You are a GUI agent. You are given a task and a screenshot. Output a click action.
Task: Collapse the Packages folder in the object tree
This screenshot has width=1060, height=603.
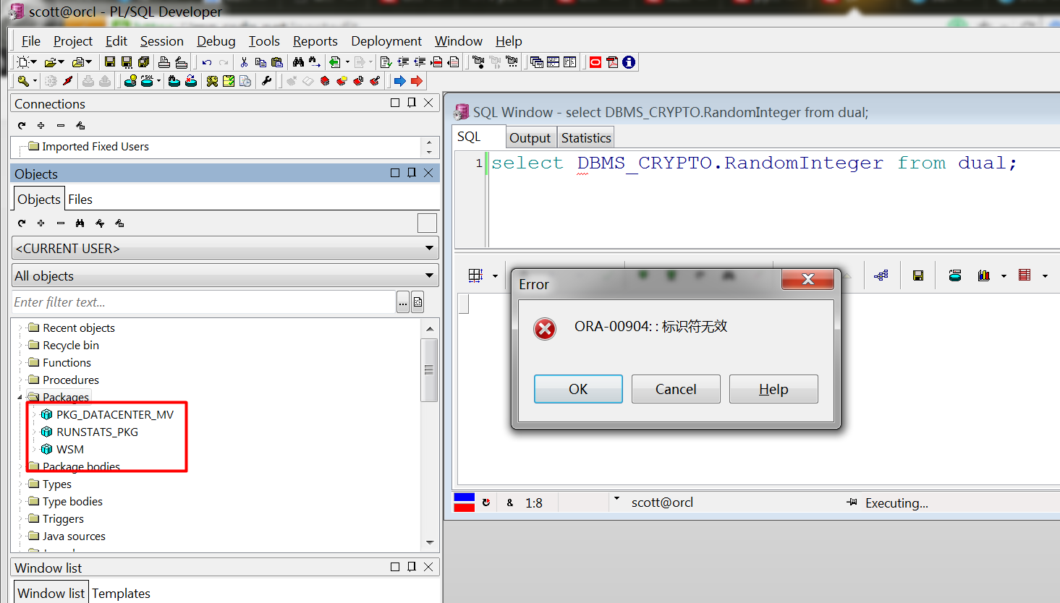[21, 396]
